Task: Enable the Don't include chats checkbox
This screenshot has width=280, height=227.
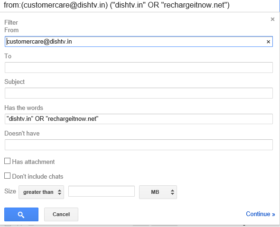Action: pos(7,175)
